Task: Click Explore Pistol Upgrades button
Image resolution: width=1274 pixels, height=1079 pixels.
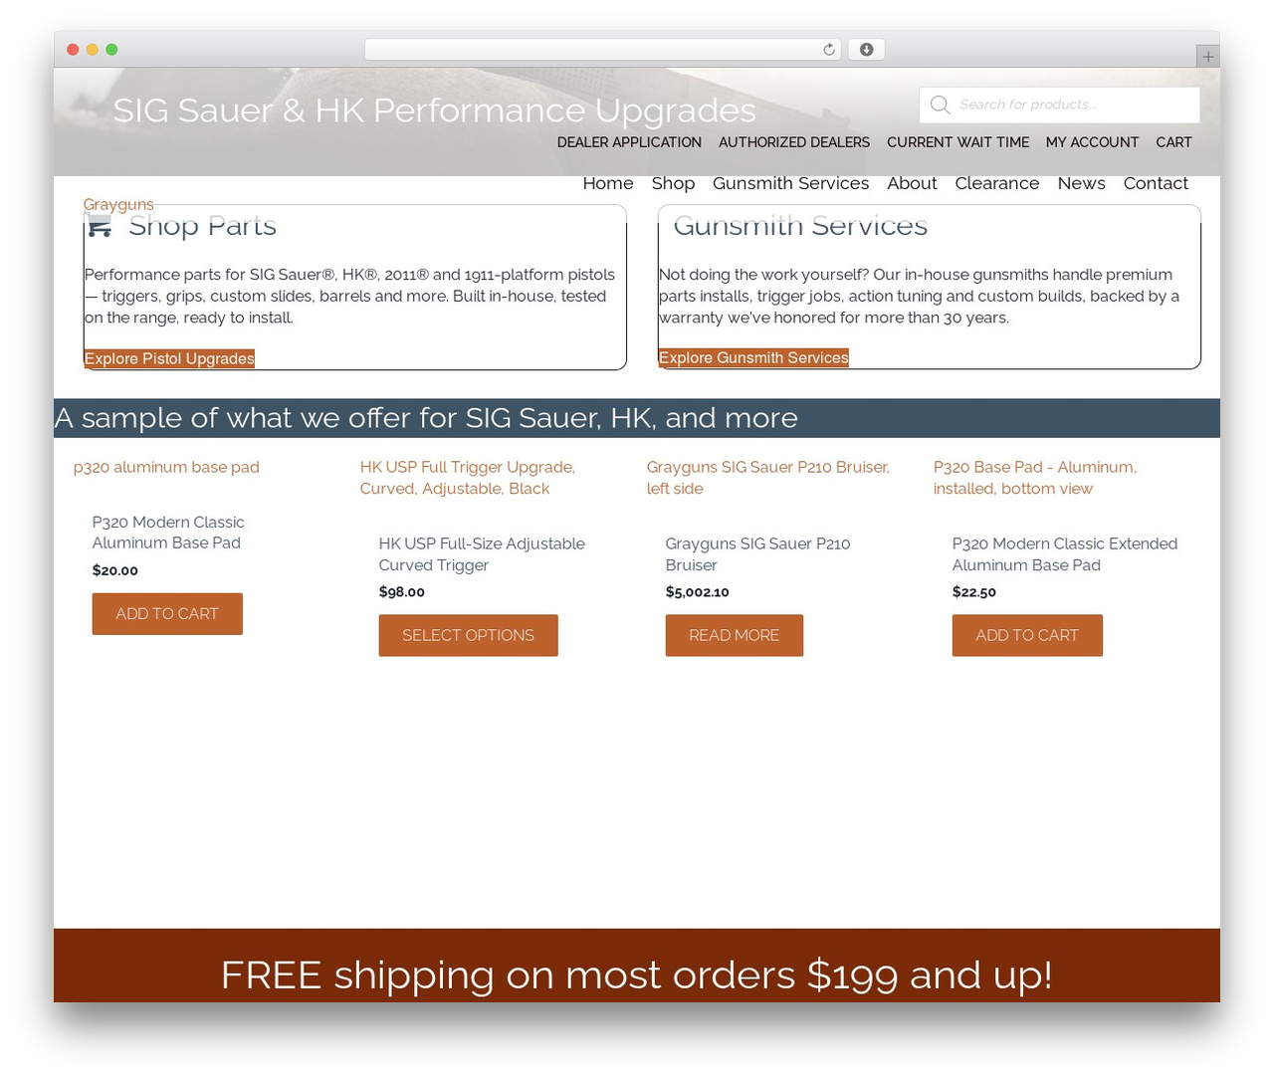Action: (169, 358)
